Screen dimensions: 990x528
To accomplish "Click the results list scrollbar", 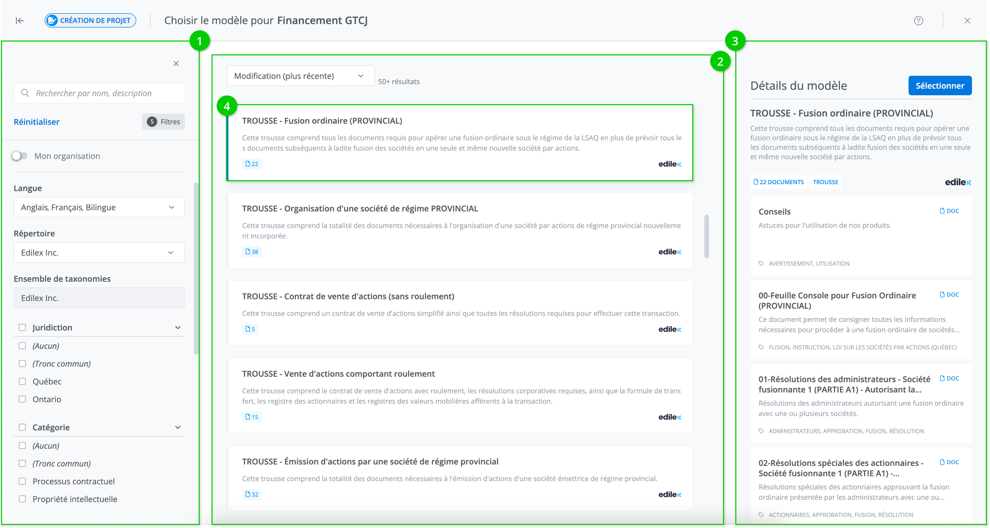I will [706, 236].
